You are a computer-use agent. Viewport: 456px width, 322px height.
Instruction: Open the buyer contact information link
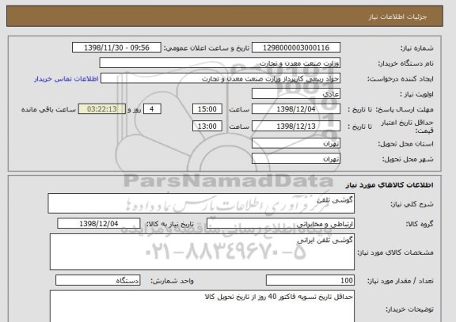pos(66,79)
